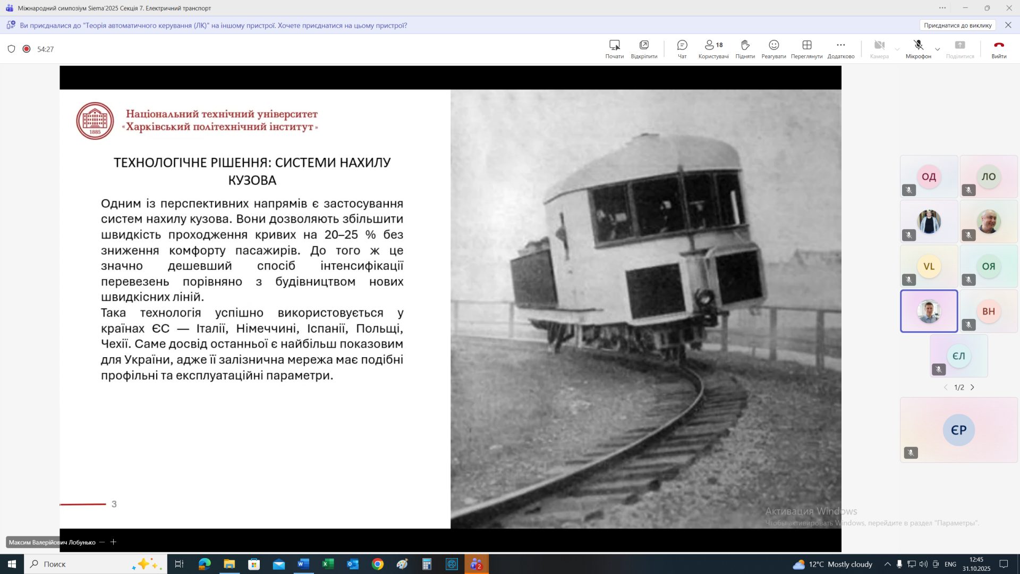Open Додатково more actions menu
This screenshot has width=1020, height=574.
coord(840,48)
